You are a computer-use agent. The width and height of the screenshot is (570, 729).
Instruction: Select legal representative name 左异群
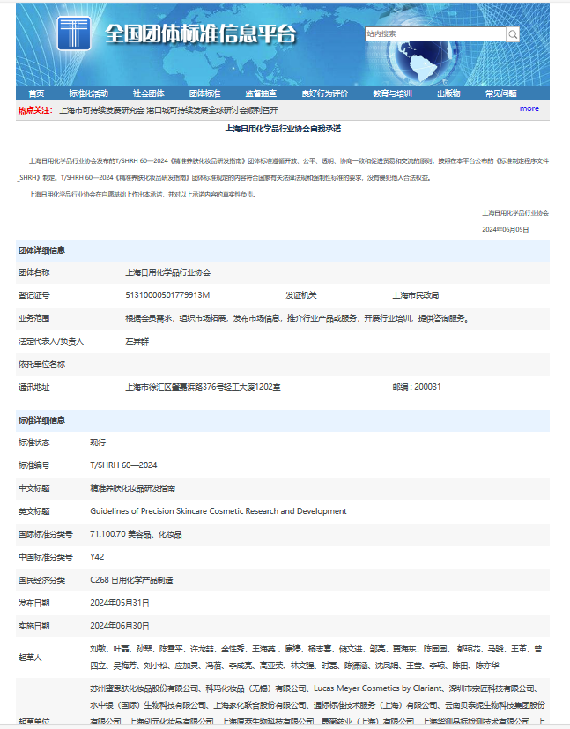point(137,341)
